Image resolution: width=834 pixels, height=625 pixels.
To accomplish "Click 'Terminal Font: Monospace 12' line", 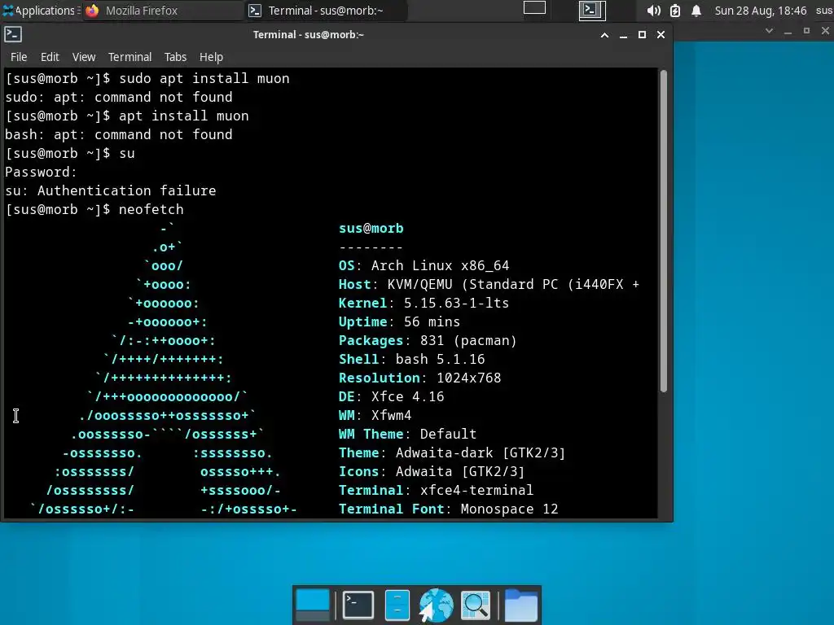I will [449, 509].
